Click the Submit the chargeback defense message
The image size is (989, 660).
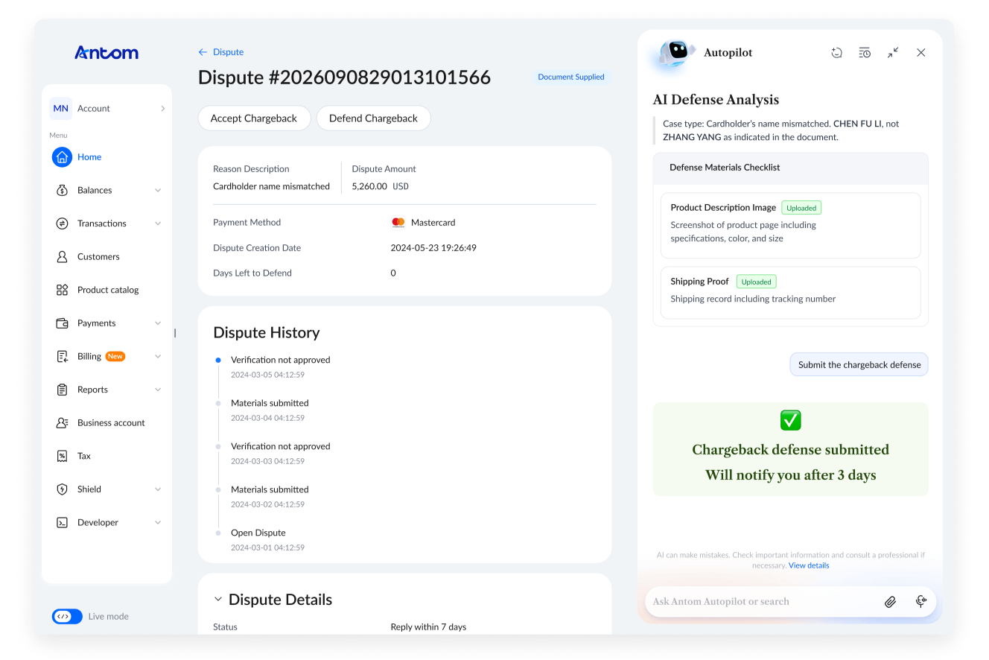pyautogui.click(x=859, y=365)
